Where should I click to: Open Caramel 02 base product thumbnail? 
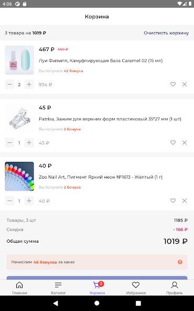pyautogui.click(x=19, y=60)
